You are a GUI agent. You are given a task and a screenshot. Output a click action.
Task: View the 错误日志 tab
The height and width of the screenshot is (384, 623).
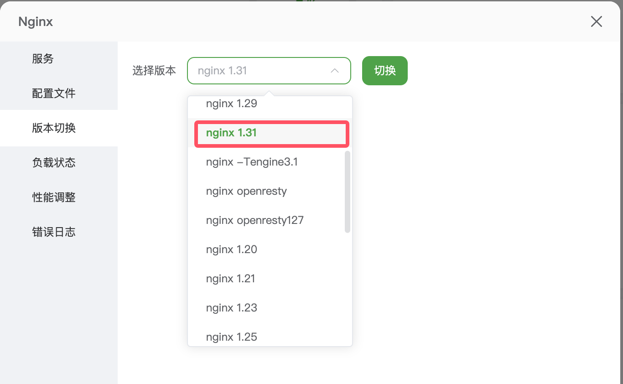click(59, 232)
